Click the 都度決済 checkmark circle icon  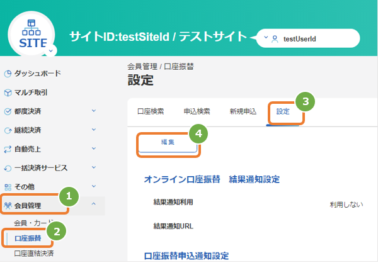(x=8, y=111)
